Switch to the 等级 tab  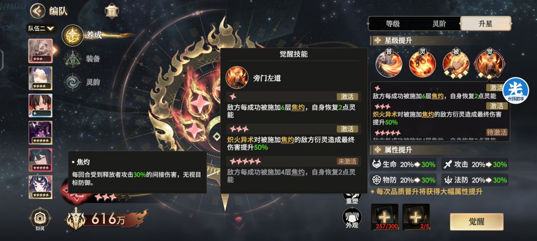click(x=393, y=23)
